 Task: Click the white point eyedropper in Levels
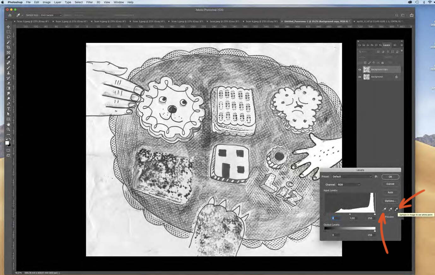(396, 209)
